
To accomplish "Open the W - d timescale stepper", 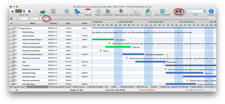I will [192, 90].
